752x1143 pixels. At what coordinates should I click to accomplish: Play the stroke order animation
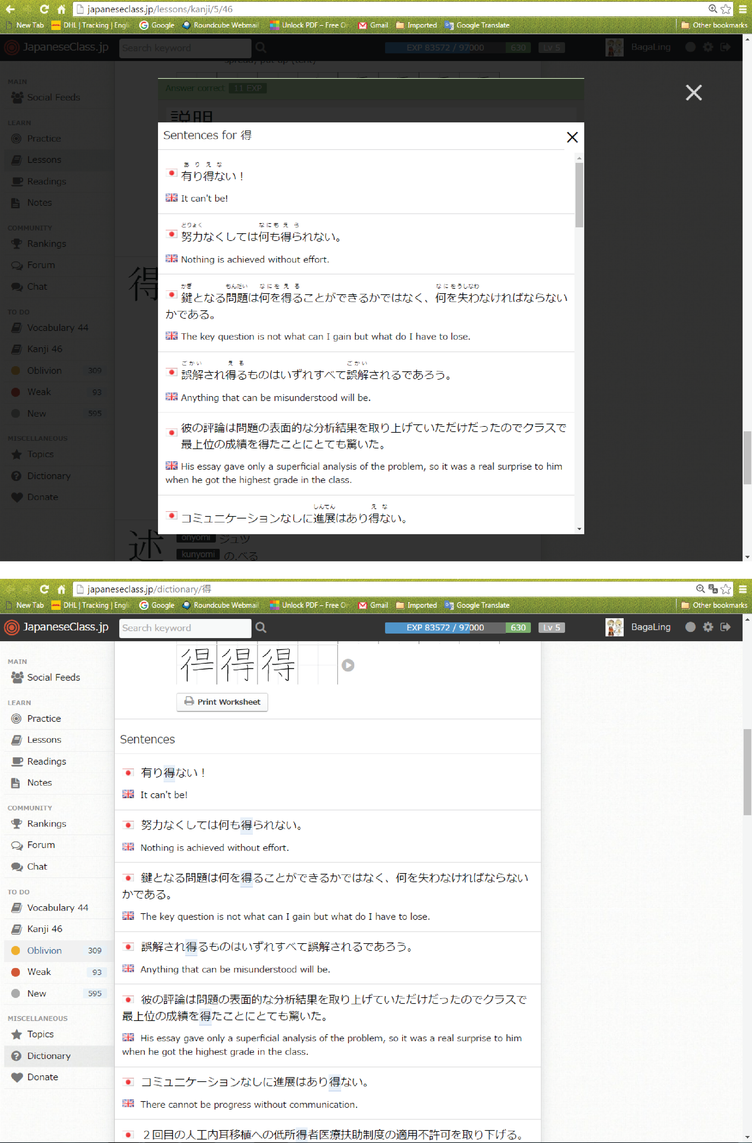tap(348, 665)
